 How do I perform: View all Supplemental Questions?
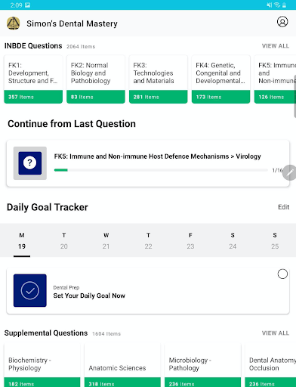tap(276, 333)
